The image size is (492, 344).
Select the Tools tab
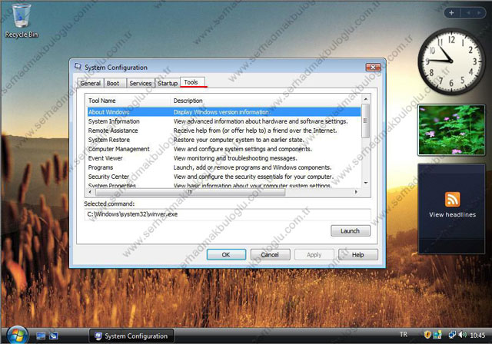coord(191,82)
